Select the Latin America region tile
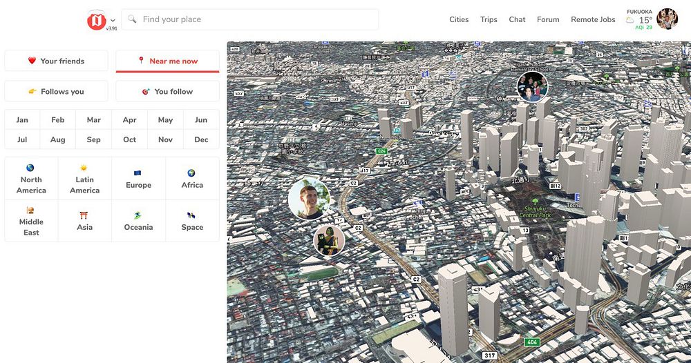This screenshot has width=691, height=363. 84,179
